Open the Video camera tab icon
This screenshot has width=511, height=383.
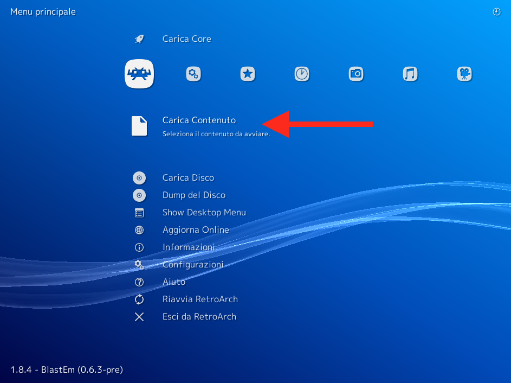click(x=464, y=74)
